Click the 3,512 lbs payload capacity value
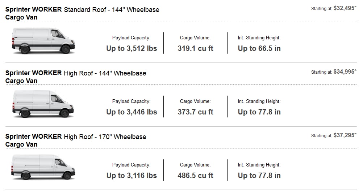The width and height of the screenshot is (363, 195). point(132,48)
